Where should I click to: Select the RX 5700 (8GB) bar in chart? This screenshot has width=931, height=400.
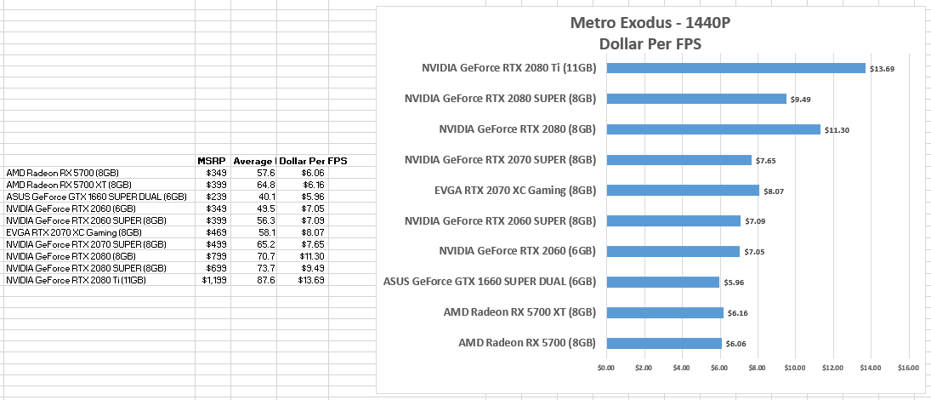(x=664, y=343)
